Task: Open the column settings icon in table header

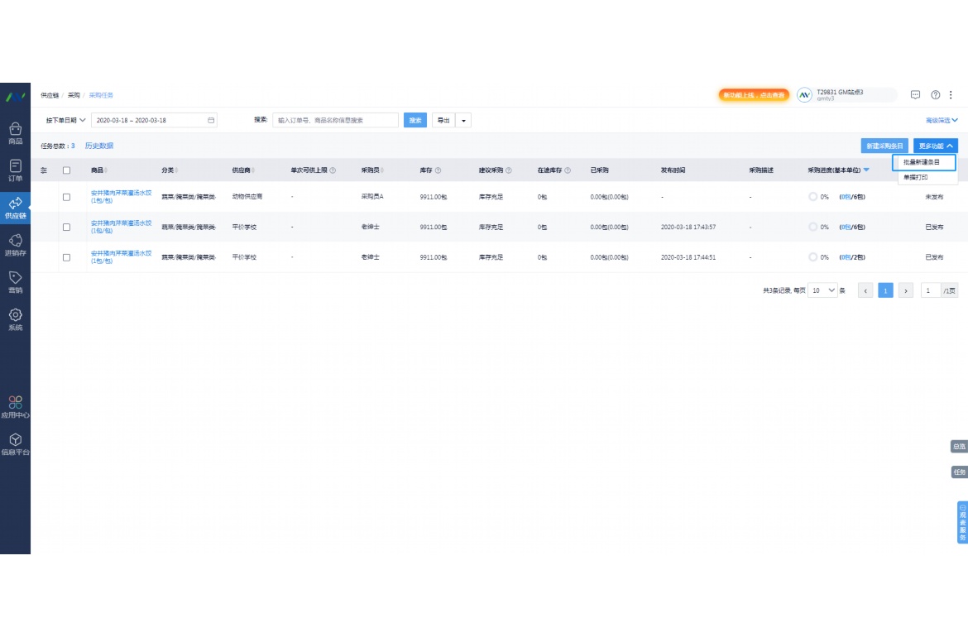Action: pyautogui.click(x=44, y=170)
